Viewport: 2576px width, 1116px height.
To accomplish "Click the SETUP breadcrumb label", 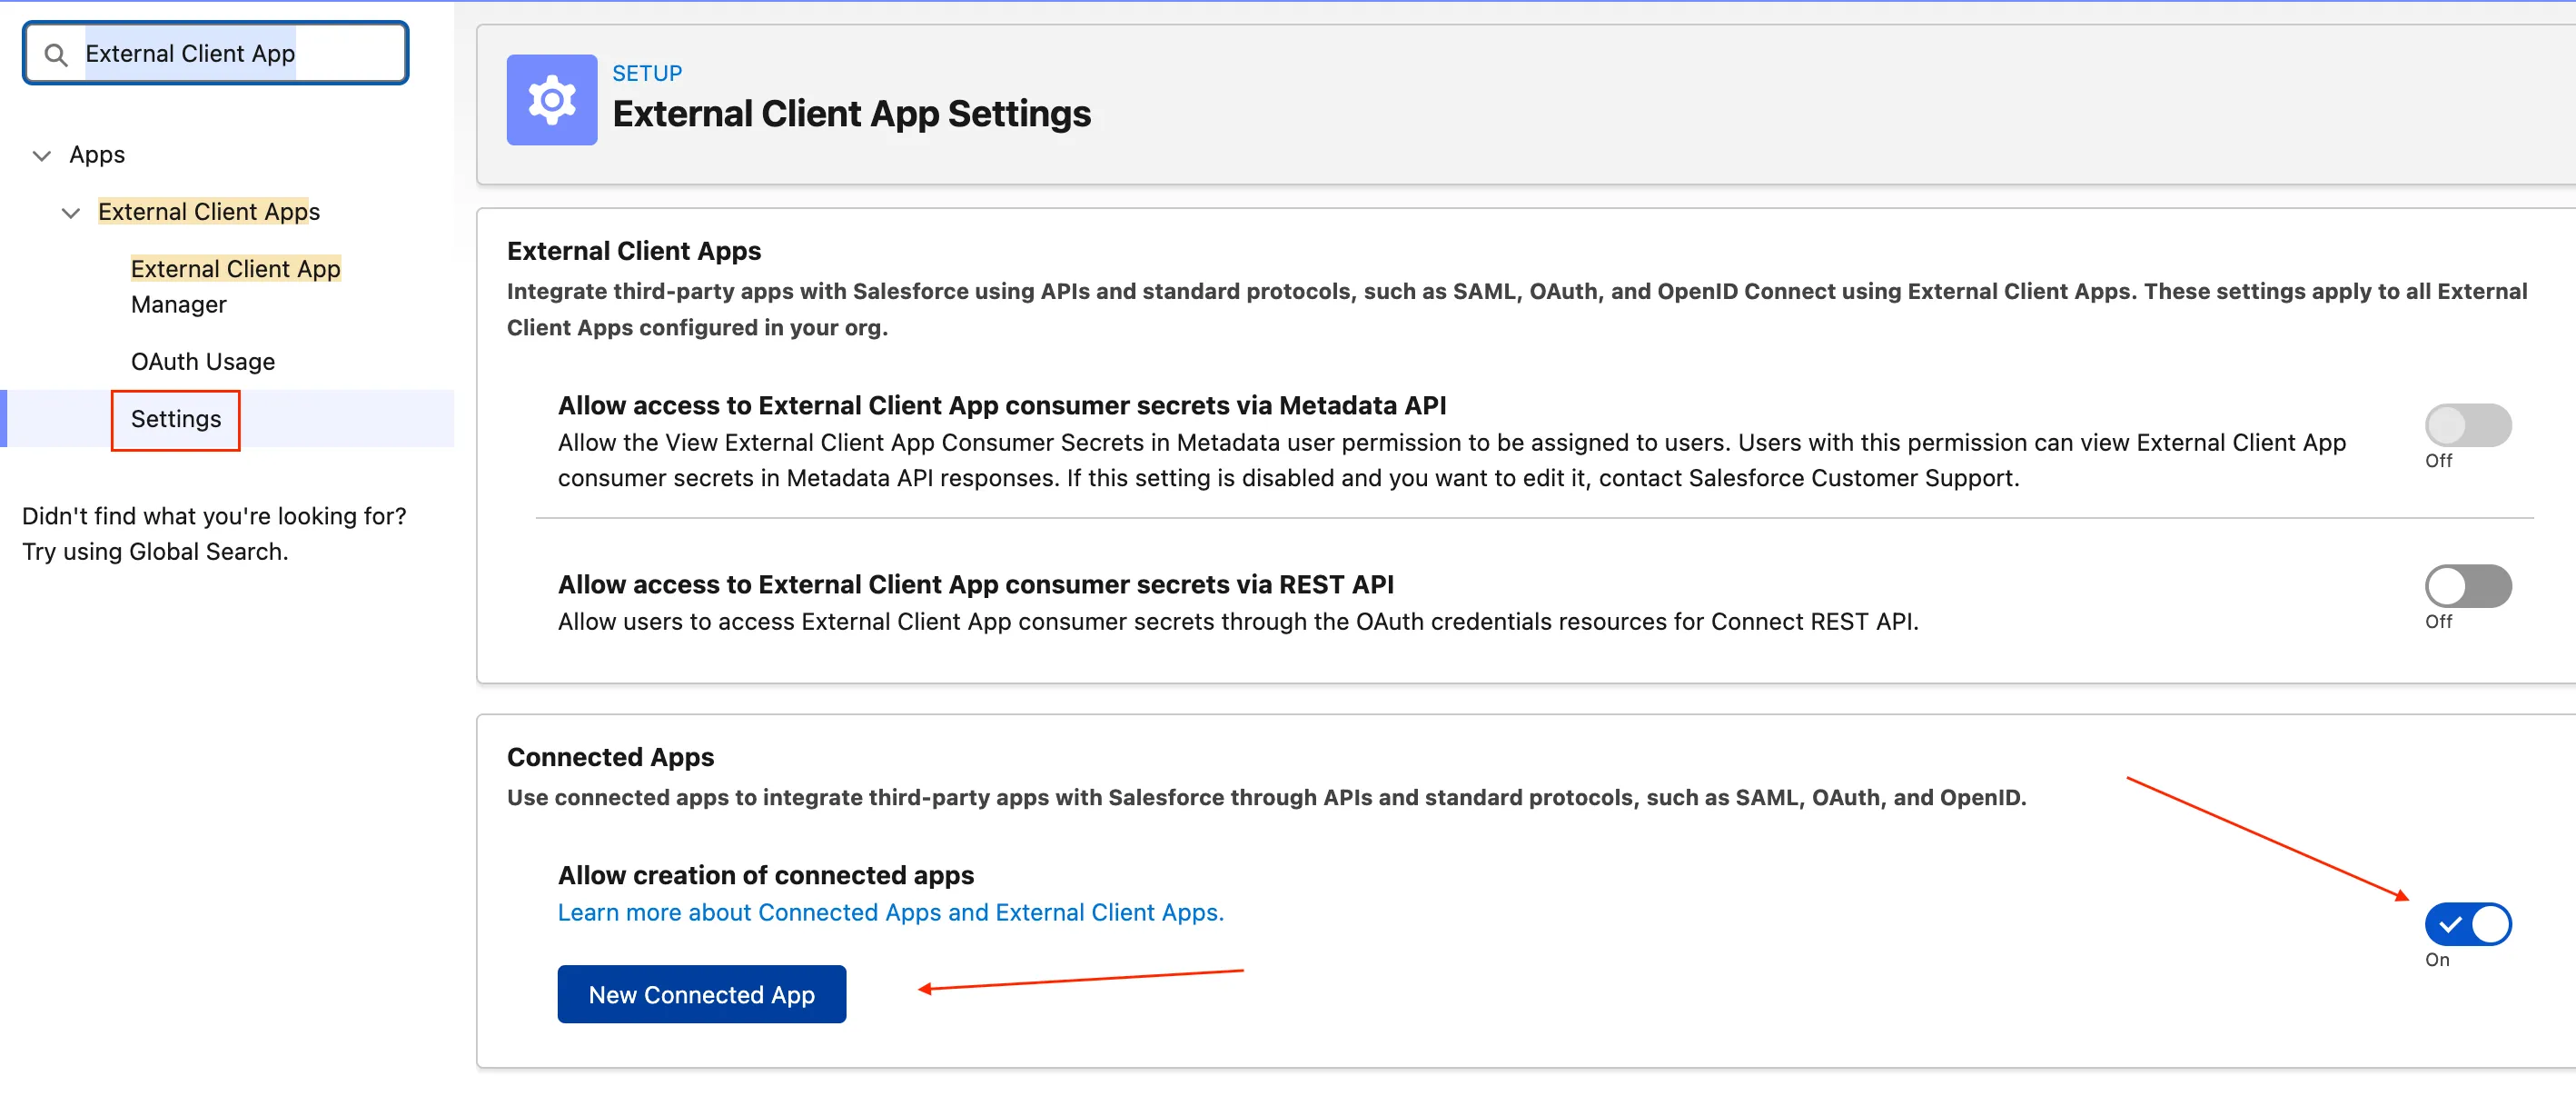I will click(646, 73).
